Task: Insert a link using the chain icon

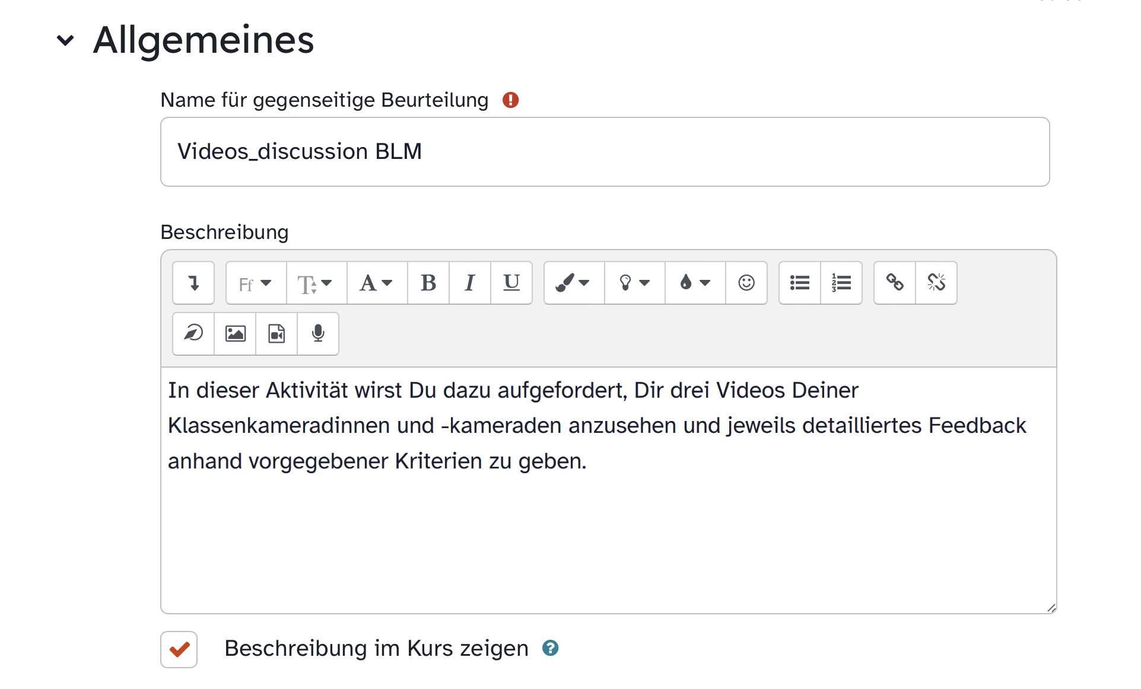Action: click(894, 283)
